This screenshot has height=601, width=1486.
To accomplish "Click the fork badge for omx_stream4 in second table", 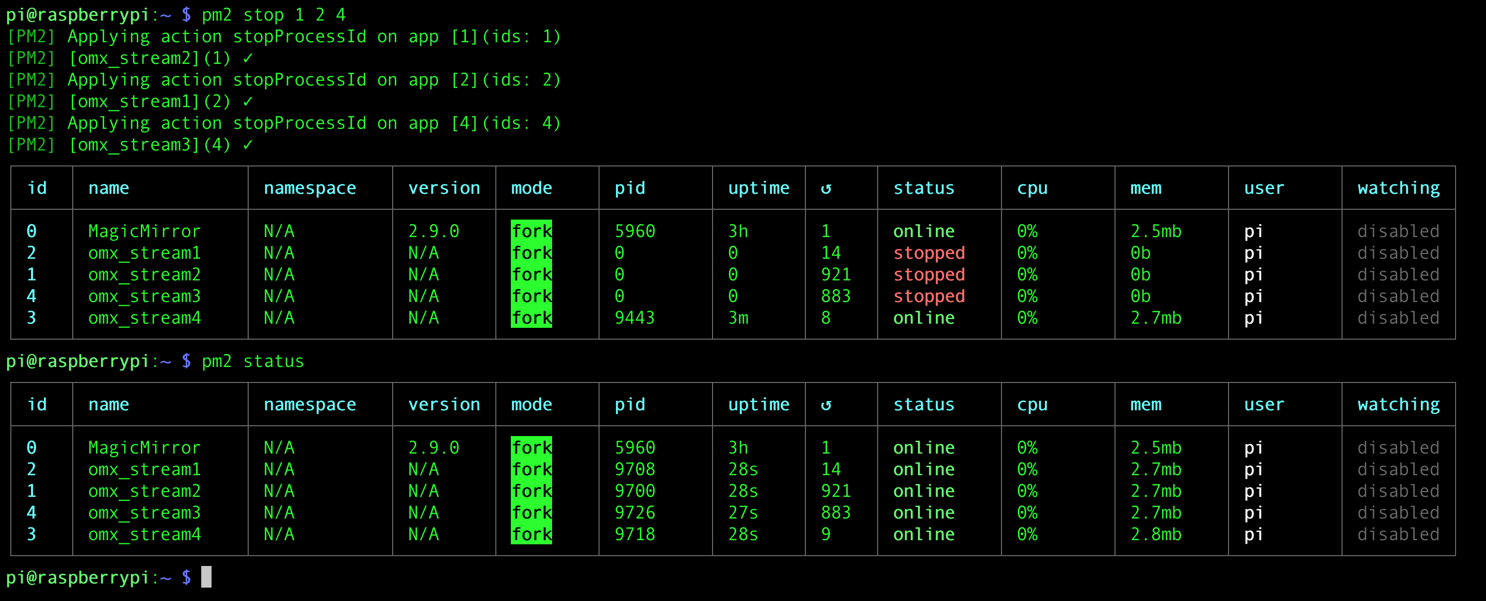I will click(x=531, y=534).
